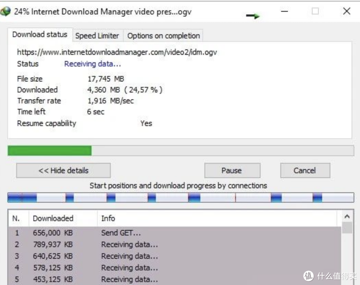This screenshot has height=285, width=360.
Task: Click the Info column header
Action: (217, 218)
